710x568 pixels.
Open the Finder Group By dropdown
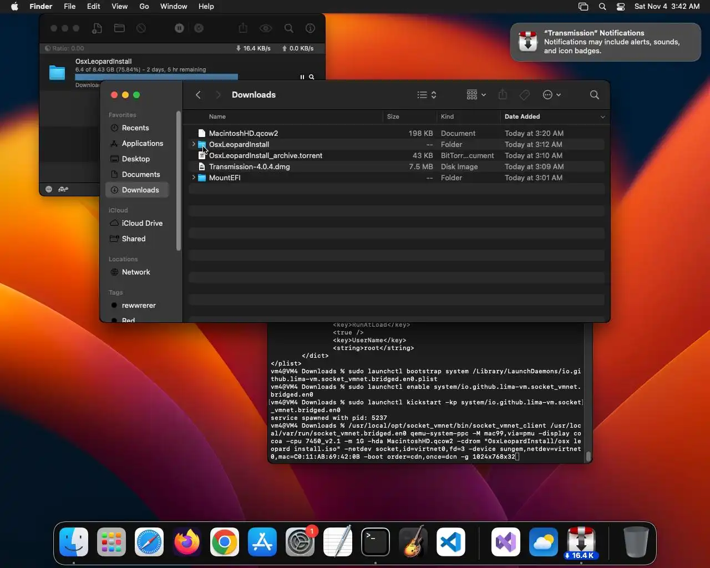click(x=476, y=95)
